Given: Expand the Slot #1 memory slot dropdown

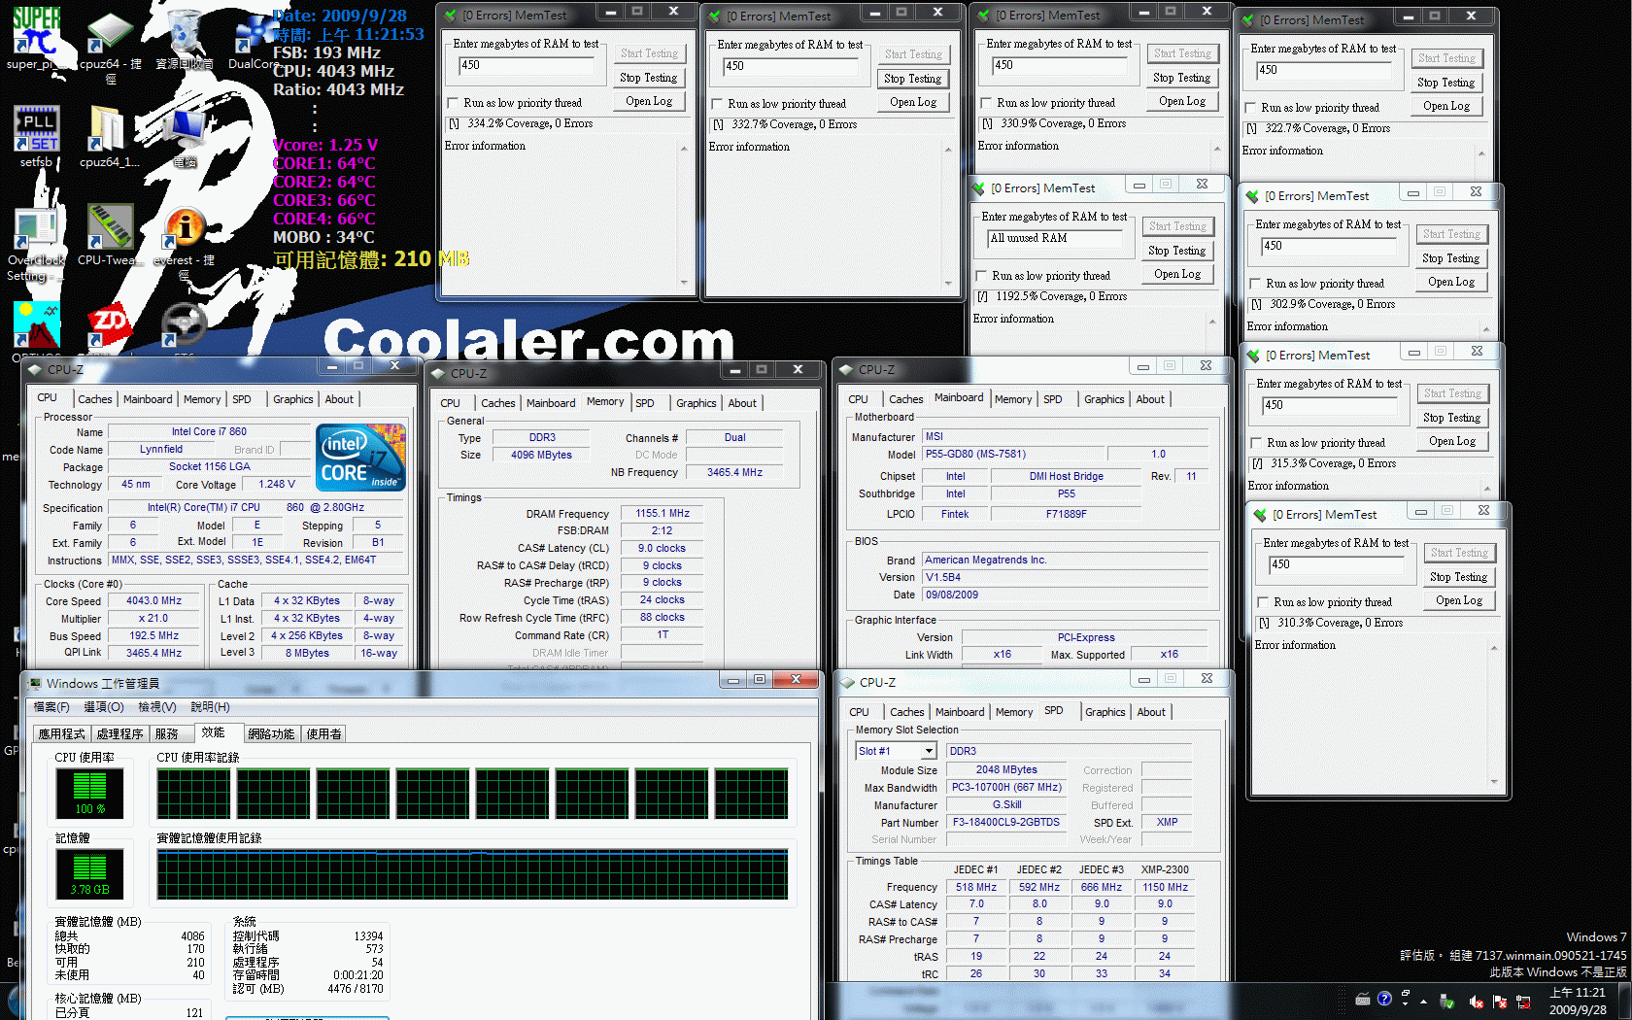Looking at the screenshot, I should 929,751.
